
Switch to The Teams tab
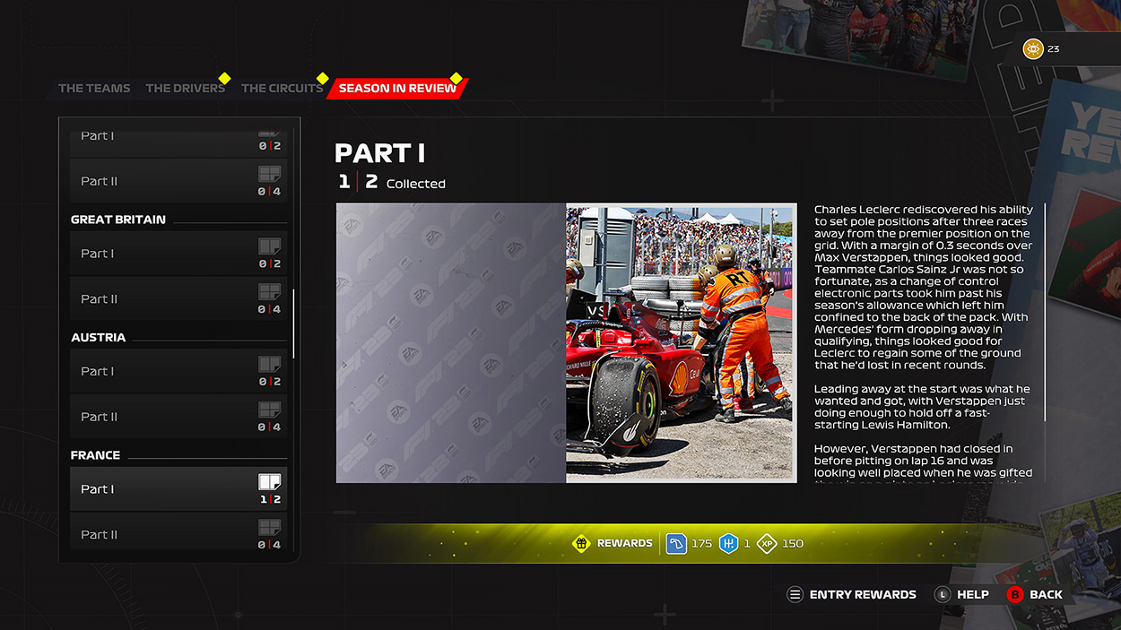click(94, 89)
